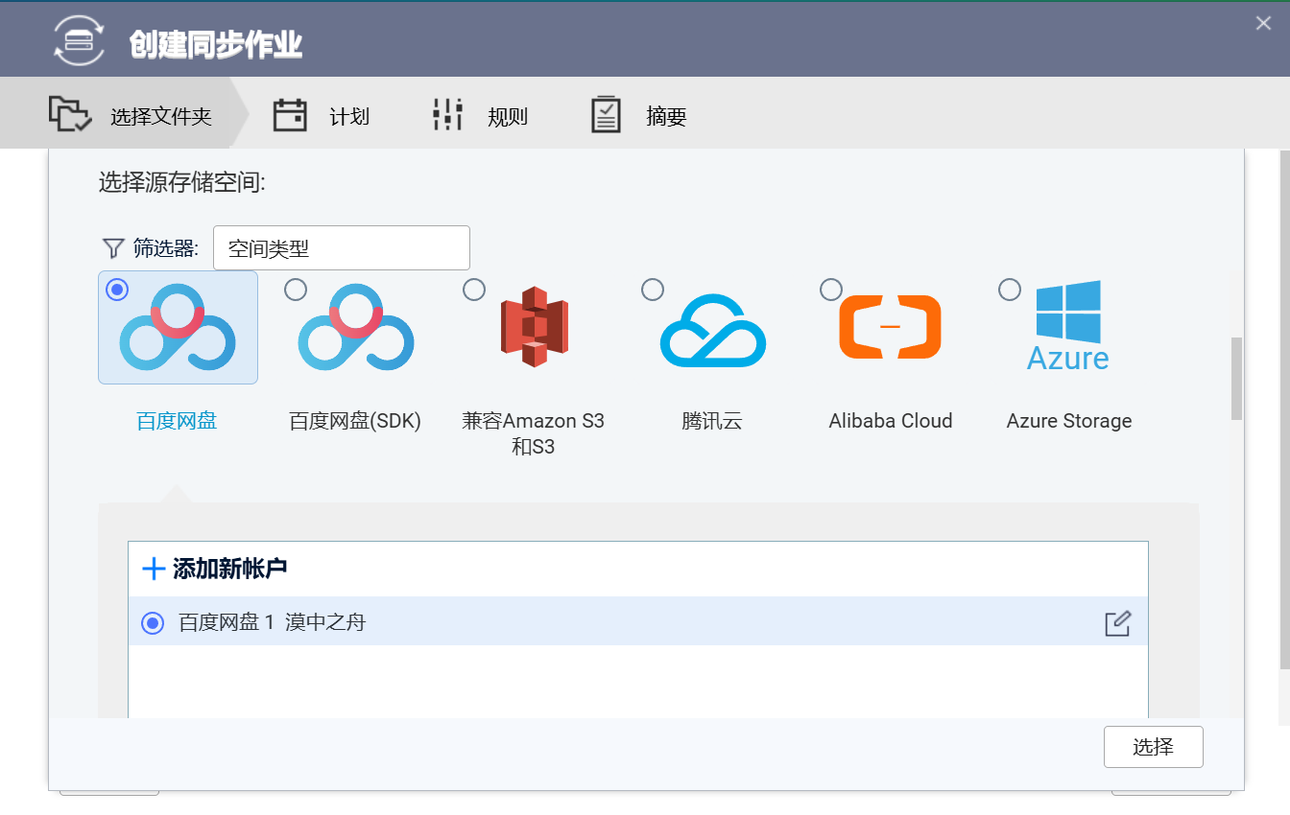Switch to the 规则 step tab
This screenshot has width=1290, height=815.
[480, 116]
